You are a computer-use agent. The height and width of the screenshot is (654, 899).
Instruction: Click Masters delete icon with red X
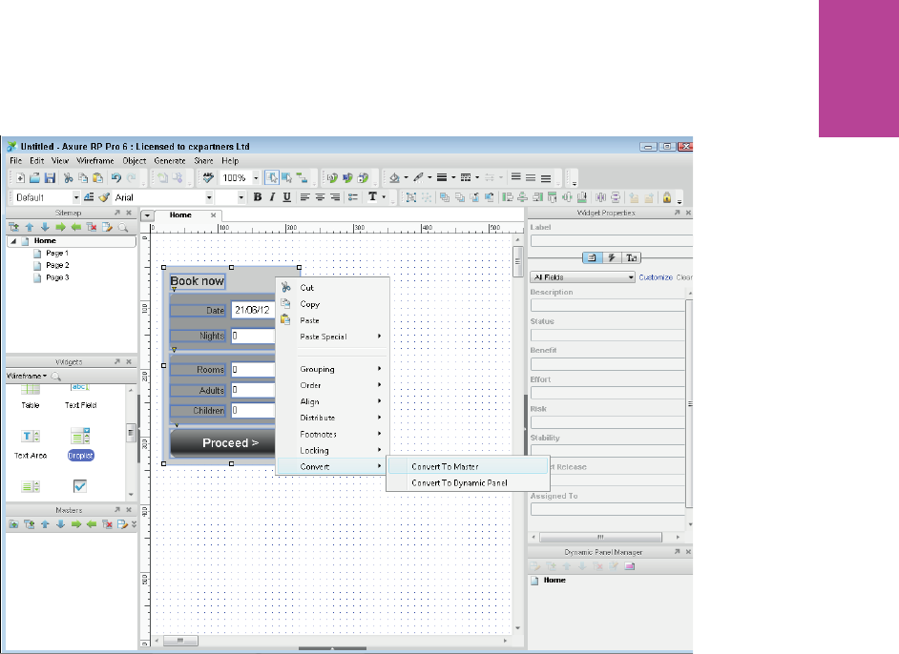tap(107, 524)
